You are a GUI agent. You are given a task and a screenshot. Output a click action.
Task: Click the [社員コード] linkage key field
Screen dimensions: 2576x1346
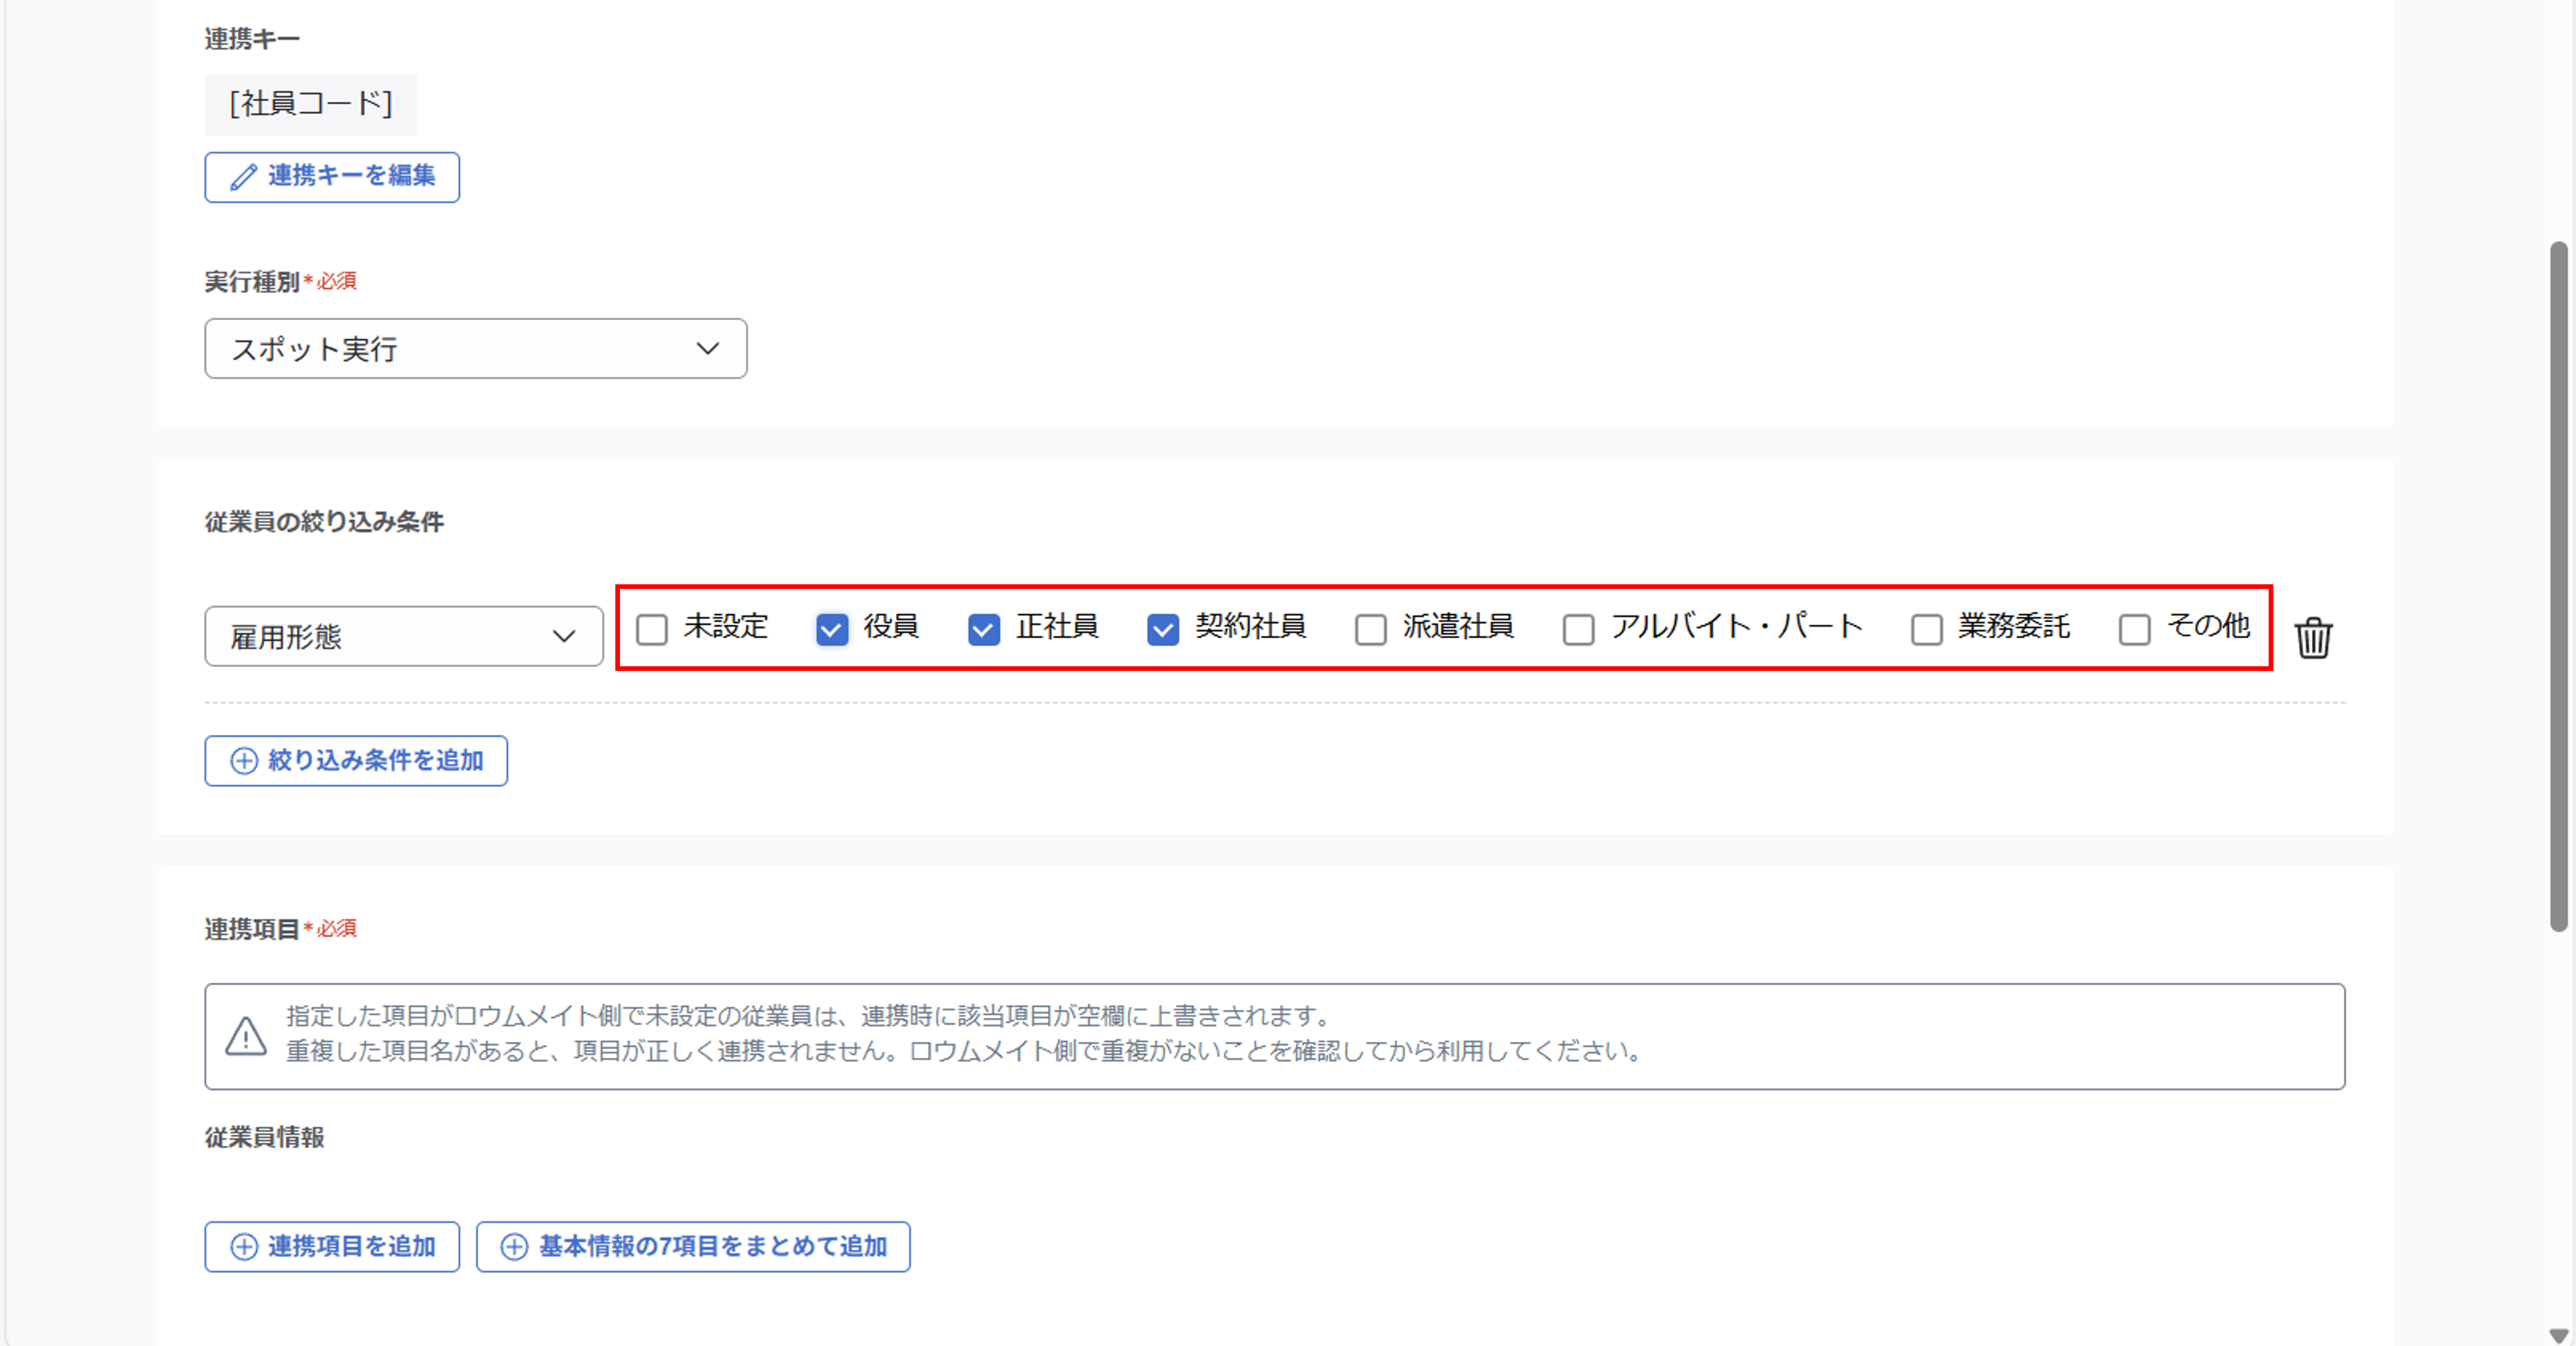(x=310, y=105)
